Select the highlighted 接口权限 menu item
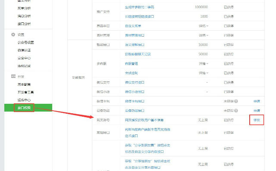The height and width of the screenshot is (171, 276). (28, 108)
